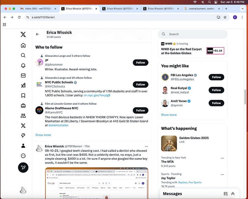
Task: Show more in You might like
Action: 169,115
